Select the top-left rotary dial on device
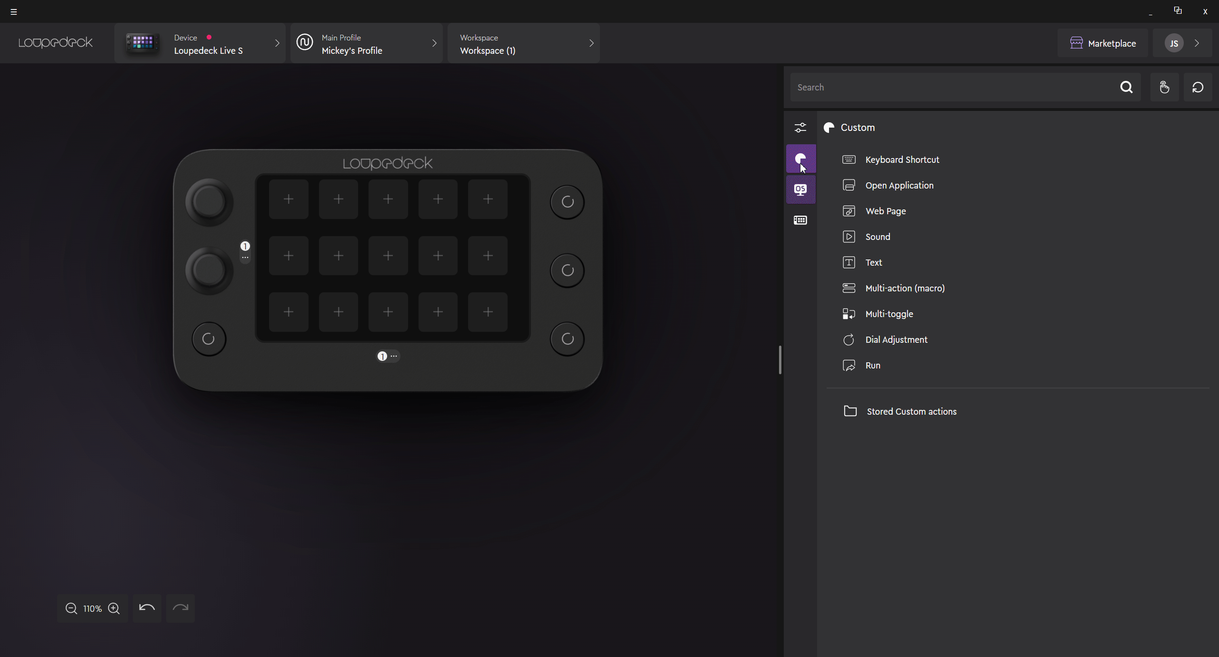This screenshot has height=657, width=1219. (209, 202)
